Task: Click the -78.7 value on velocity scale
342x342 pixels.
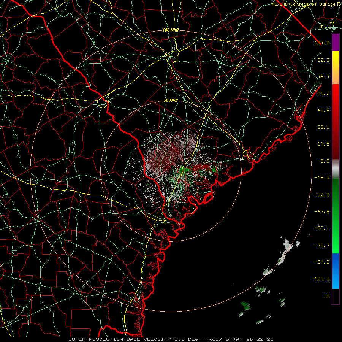Action: pos(322,245)
